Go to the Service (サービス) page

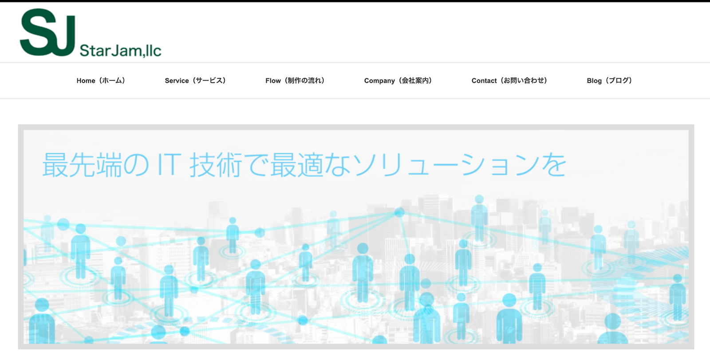click(x=195, y=81)
